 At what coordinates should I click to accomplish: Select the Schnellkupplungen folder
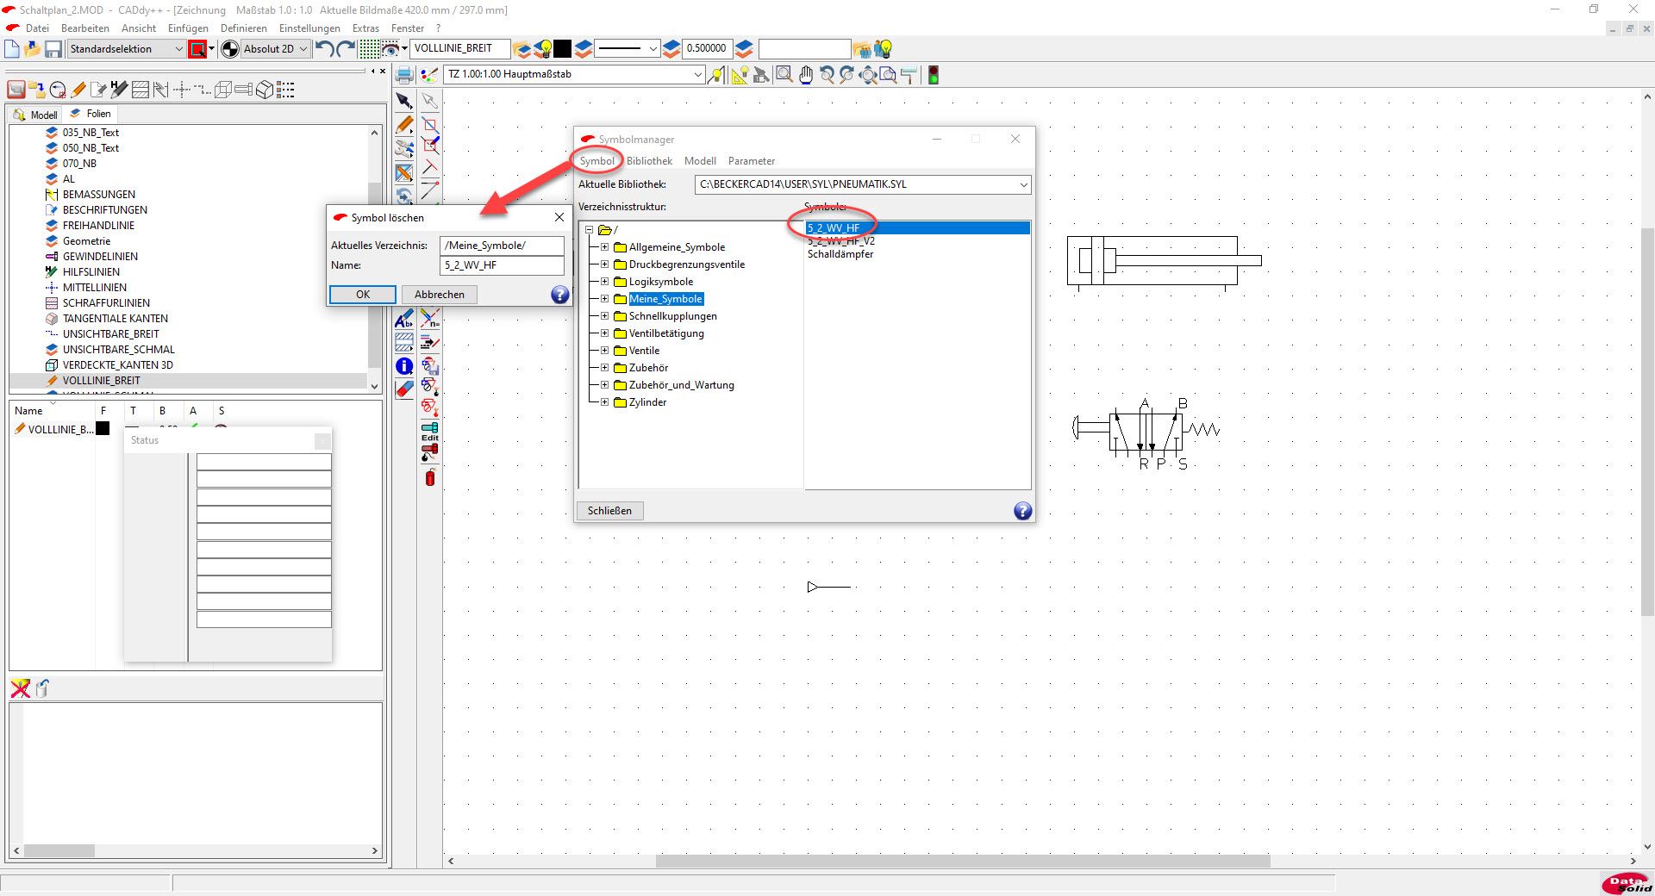coord(673,316)
